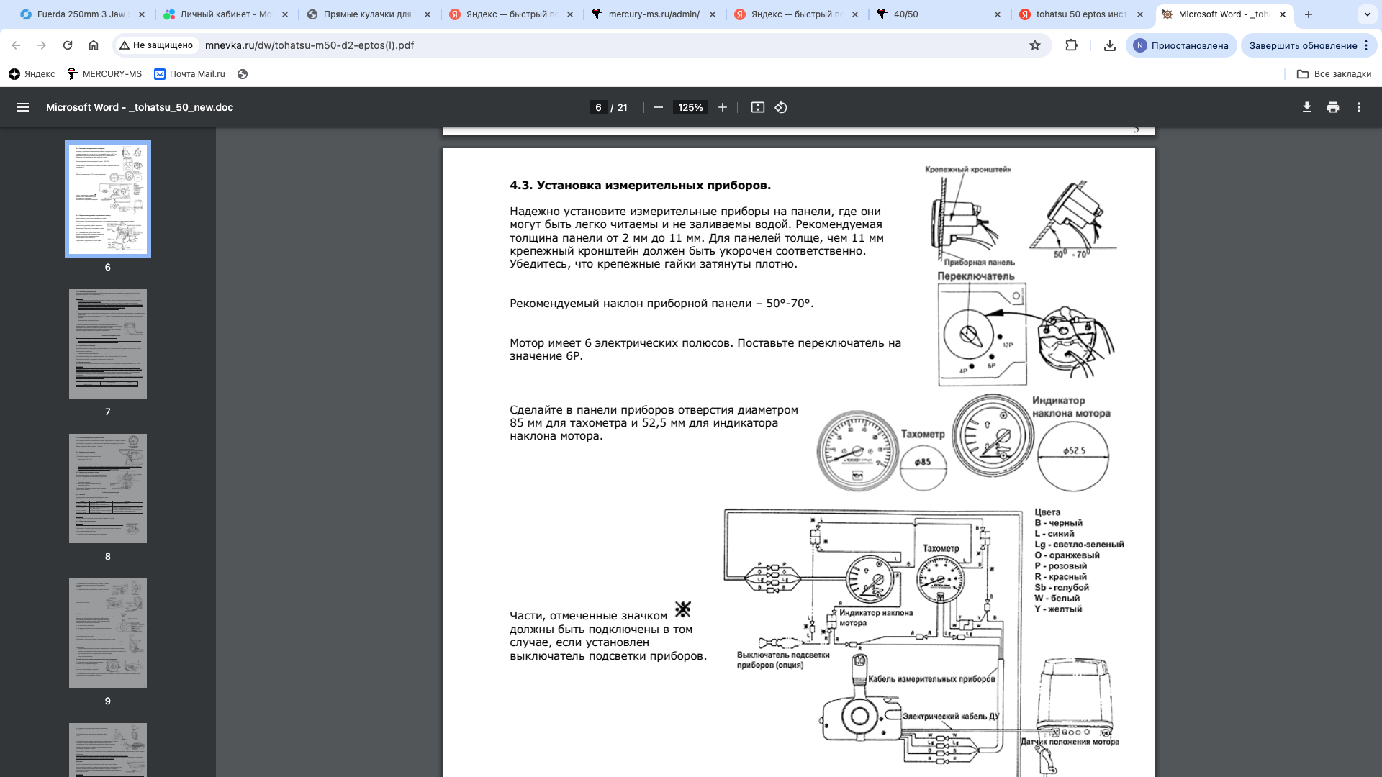The height and width of the screenshot is (777, 1382).
Task: Toggle the PDF sidebar menu icon
Action: [23, 107]
